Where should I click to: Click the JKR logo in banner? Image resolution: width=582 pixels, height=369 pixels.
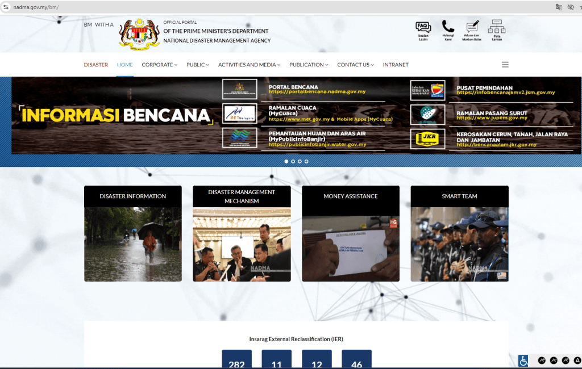[427, 139]
